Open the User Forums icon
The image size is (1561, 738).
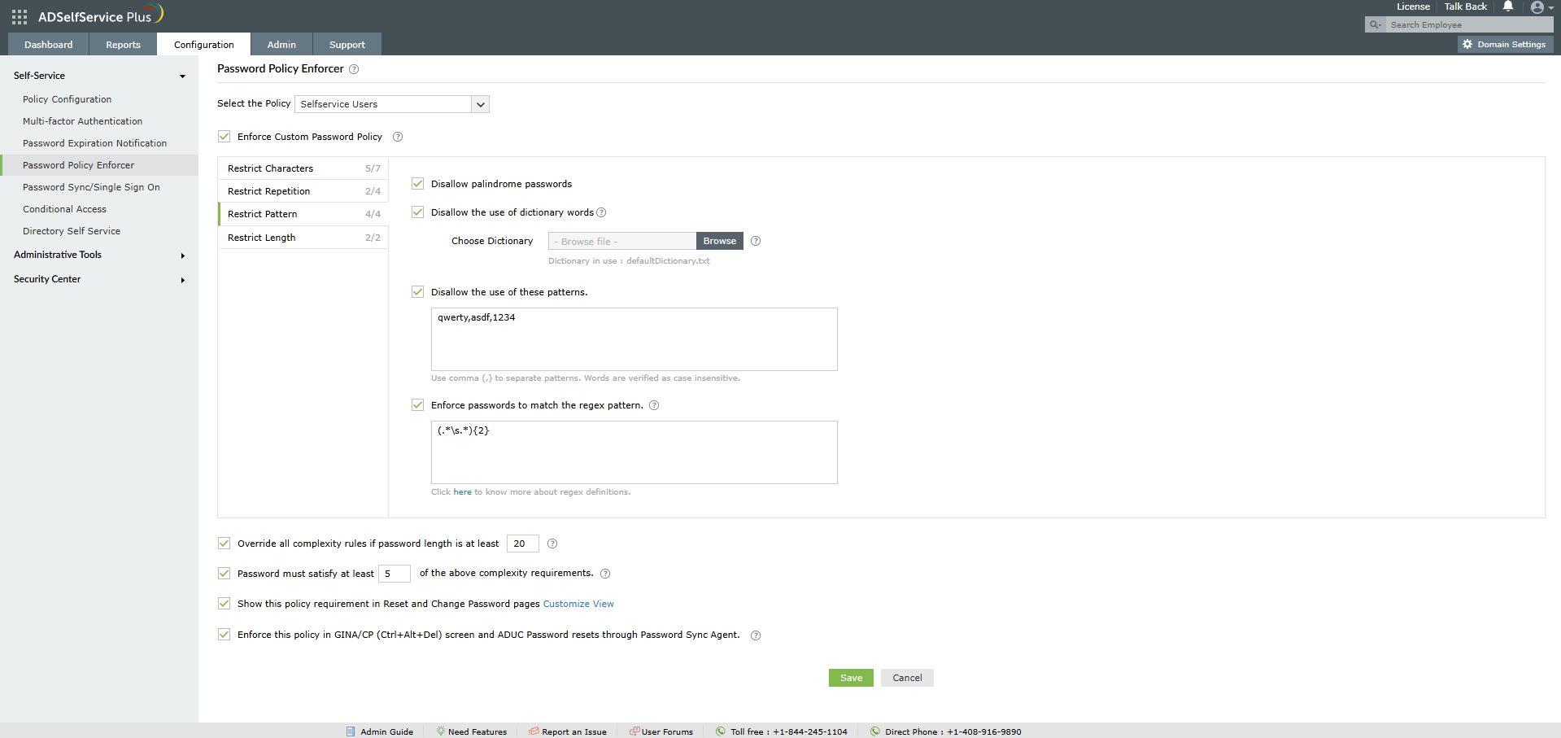(x=633, y=731)
